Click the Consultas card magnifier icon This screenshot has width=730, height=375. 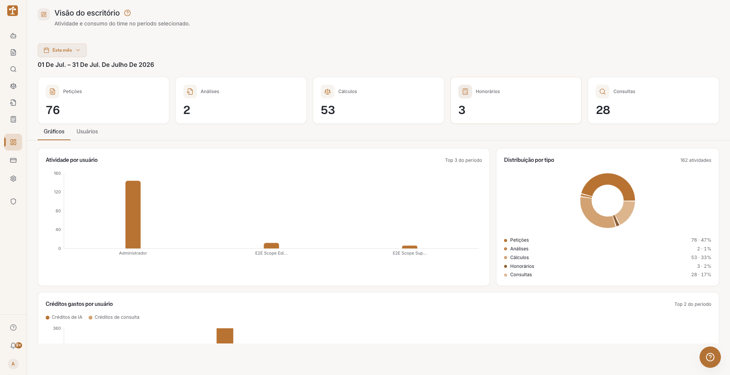[603, 92]
